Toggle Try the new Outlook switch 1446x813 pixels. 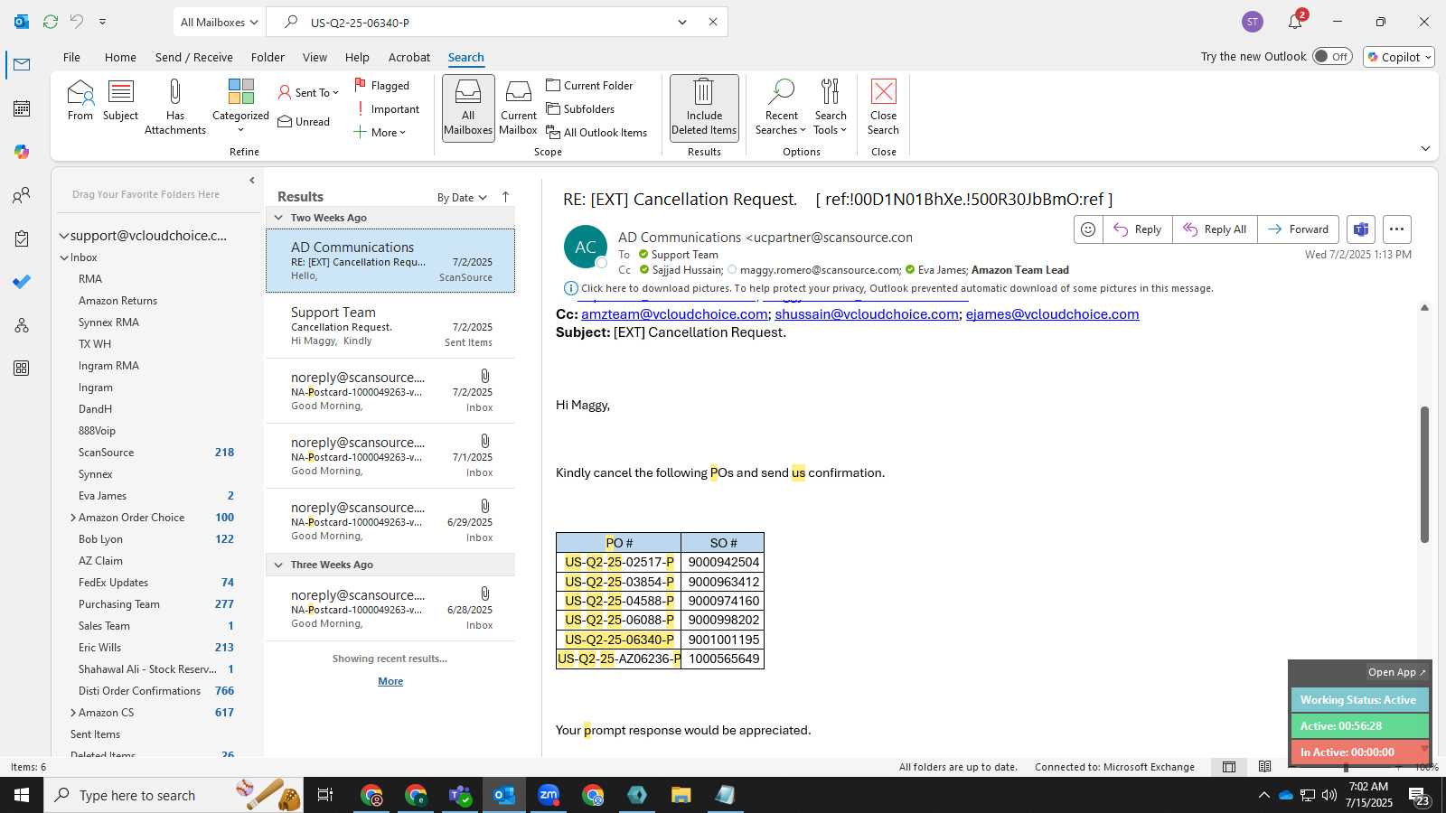pos(1332,56)
